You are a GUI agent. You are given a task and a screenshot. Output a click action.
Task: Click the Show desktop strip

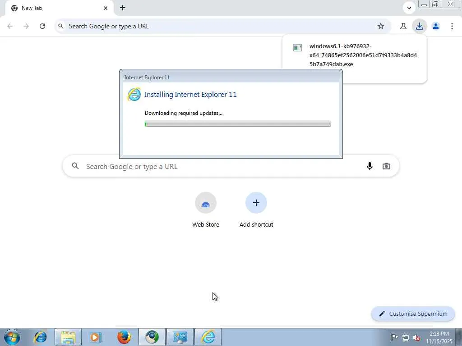click(458, 337)
